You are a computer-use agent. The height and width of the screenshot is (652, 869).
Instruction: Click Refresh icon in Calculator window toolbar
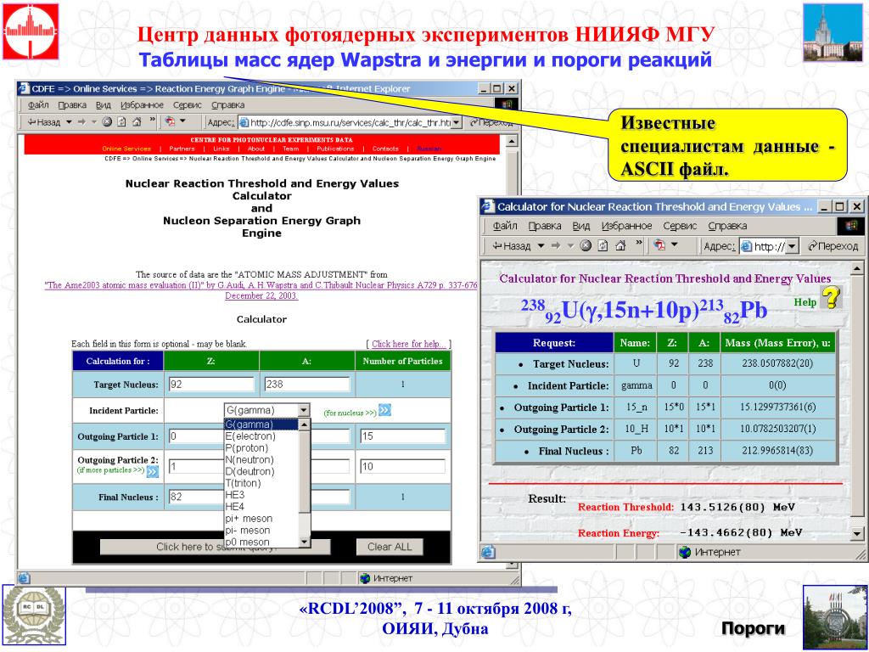point(603,245)
